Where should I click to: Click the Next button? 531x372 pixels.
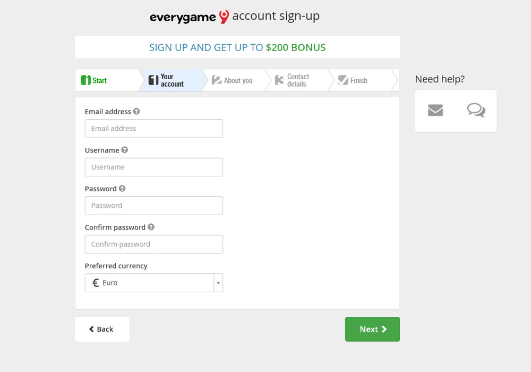(372, 329)
